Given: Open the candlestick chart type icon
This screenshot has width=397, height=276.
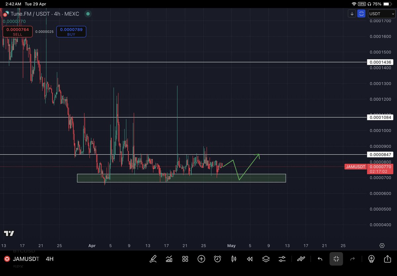Looking at the screenshot, I should (x=234, y=259).
